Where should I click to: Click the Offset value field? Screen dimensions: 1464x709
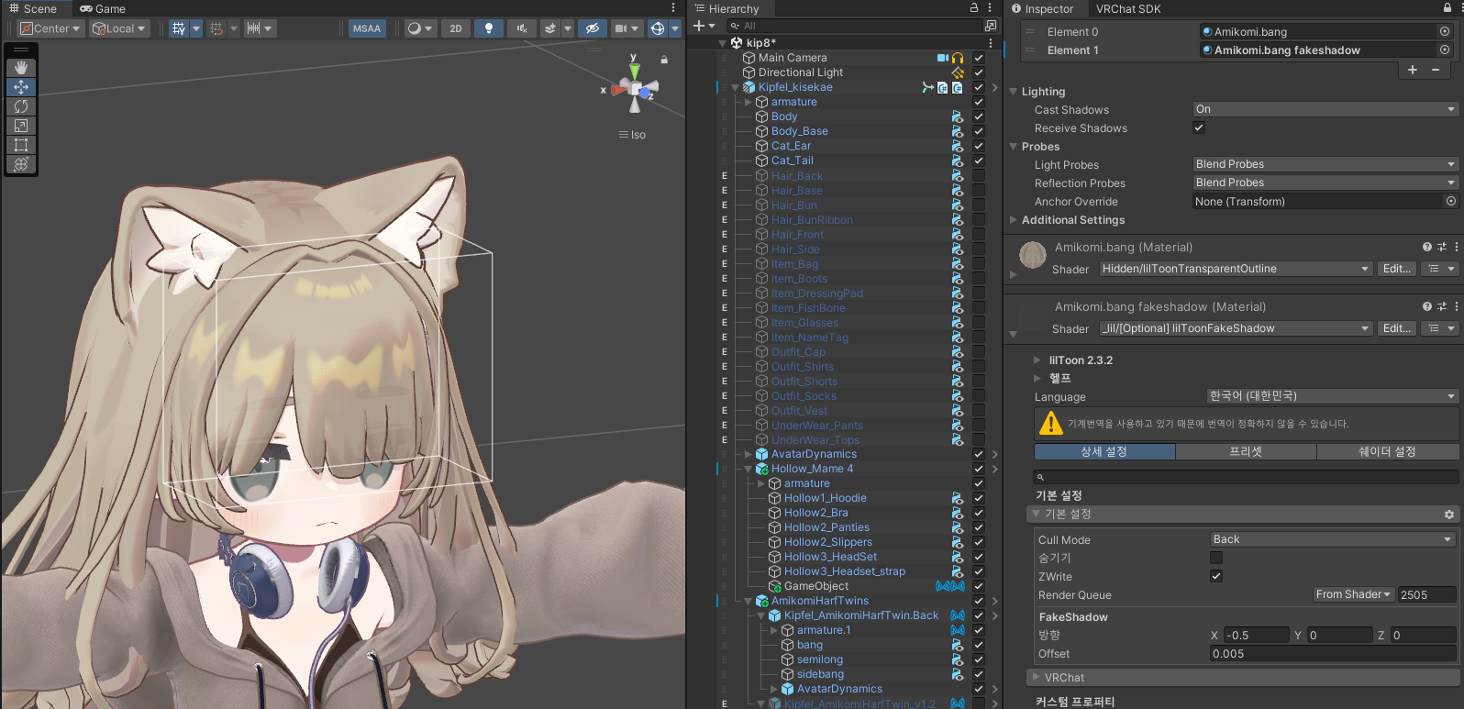pos(1333,654)
